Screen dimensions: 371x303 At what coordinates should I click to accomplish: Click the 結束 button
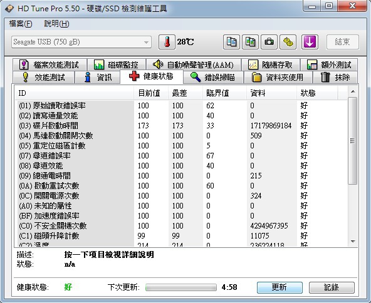(343, 42)
